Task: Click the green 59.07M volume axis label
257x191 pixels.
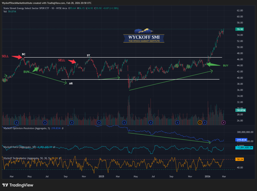Action: (x=241, y=110)
